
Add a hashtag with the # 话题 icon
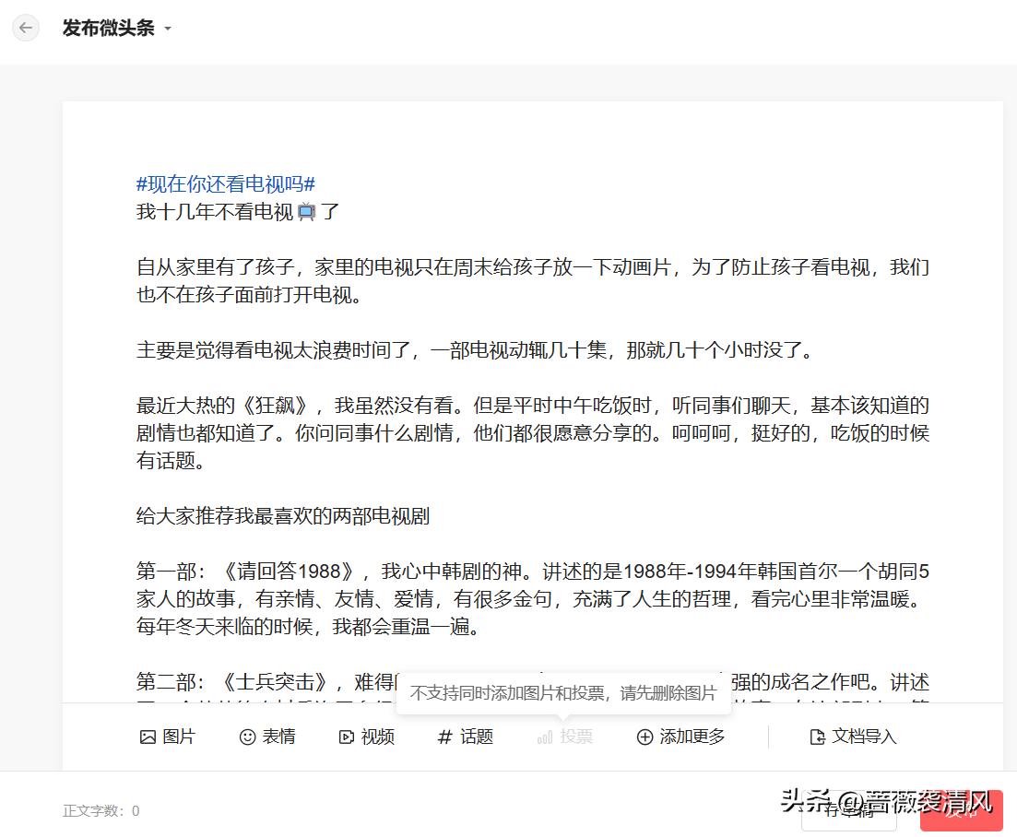(x=443, y=737)
